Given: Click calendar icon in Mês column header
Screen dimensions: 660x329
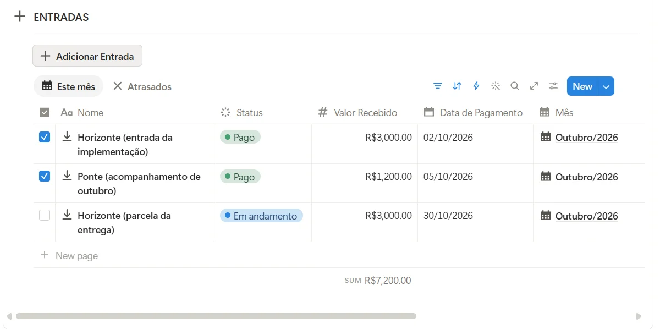Looking at the screenshot, I should (x=544, y=112).
